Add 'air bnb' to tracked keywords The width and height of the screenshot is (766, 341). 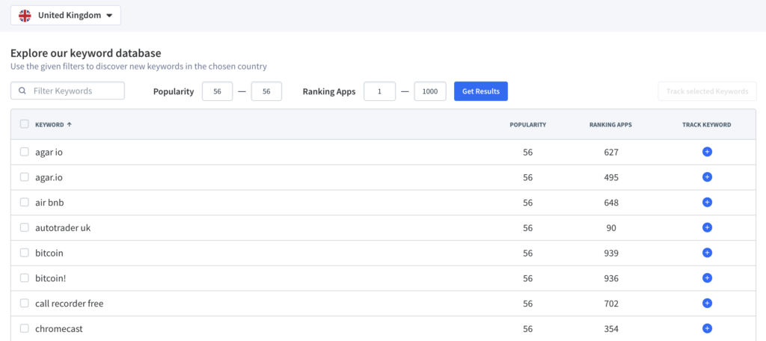[x=707, y=202]
